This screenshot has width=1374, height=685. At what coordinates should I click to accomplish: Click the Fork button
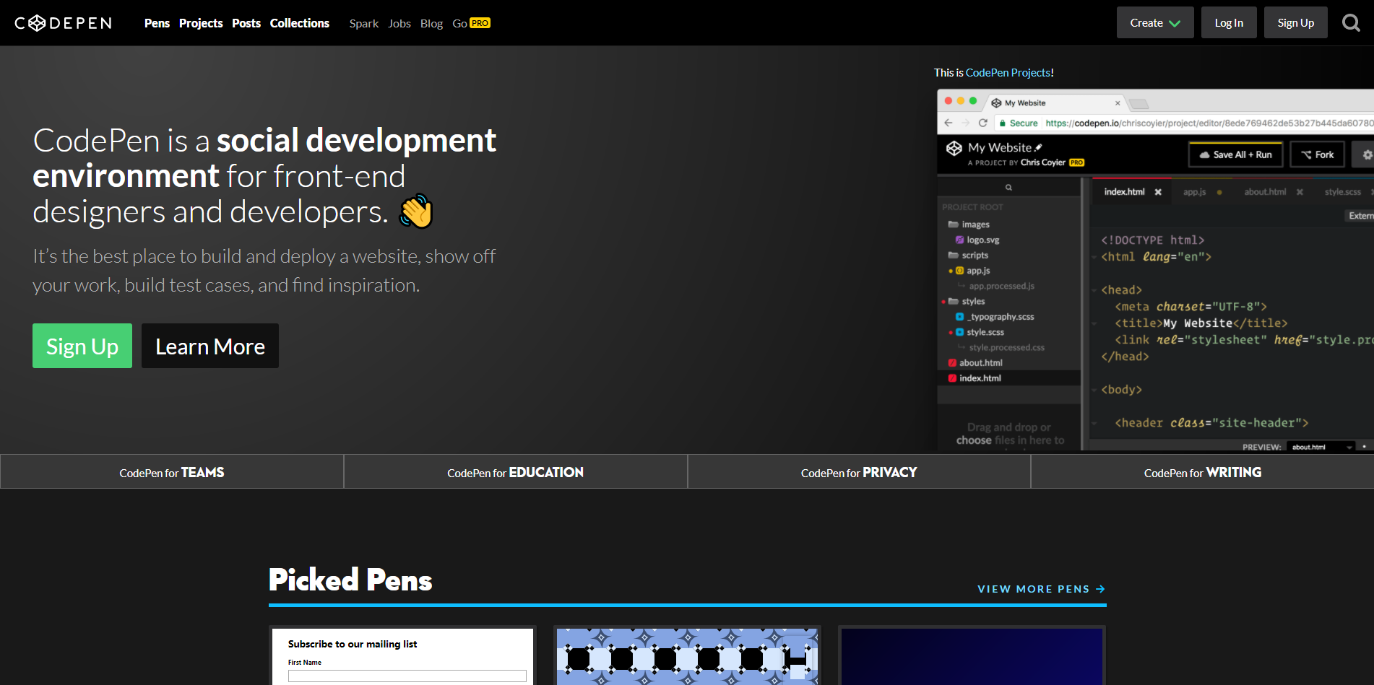[x=1318, y=154]
